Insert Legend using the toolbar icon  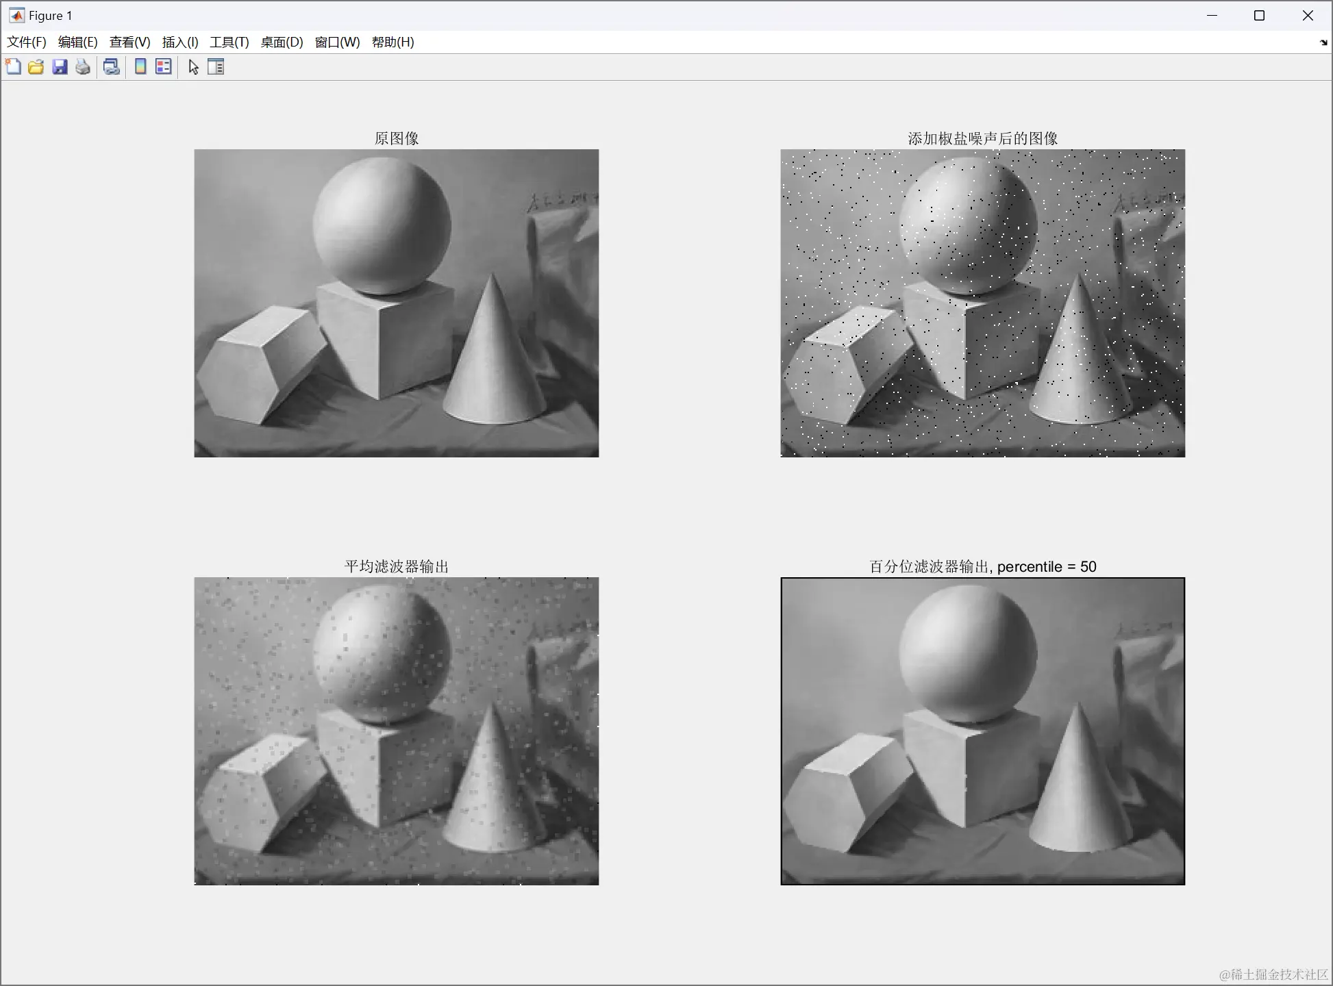pyautogui.click(x=164, y=67)
